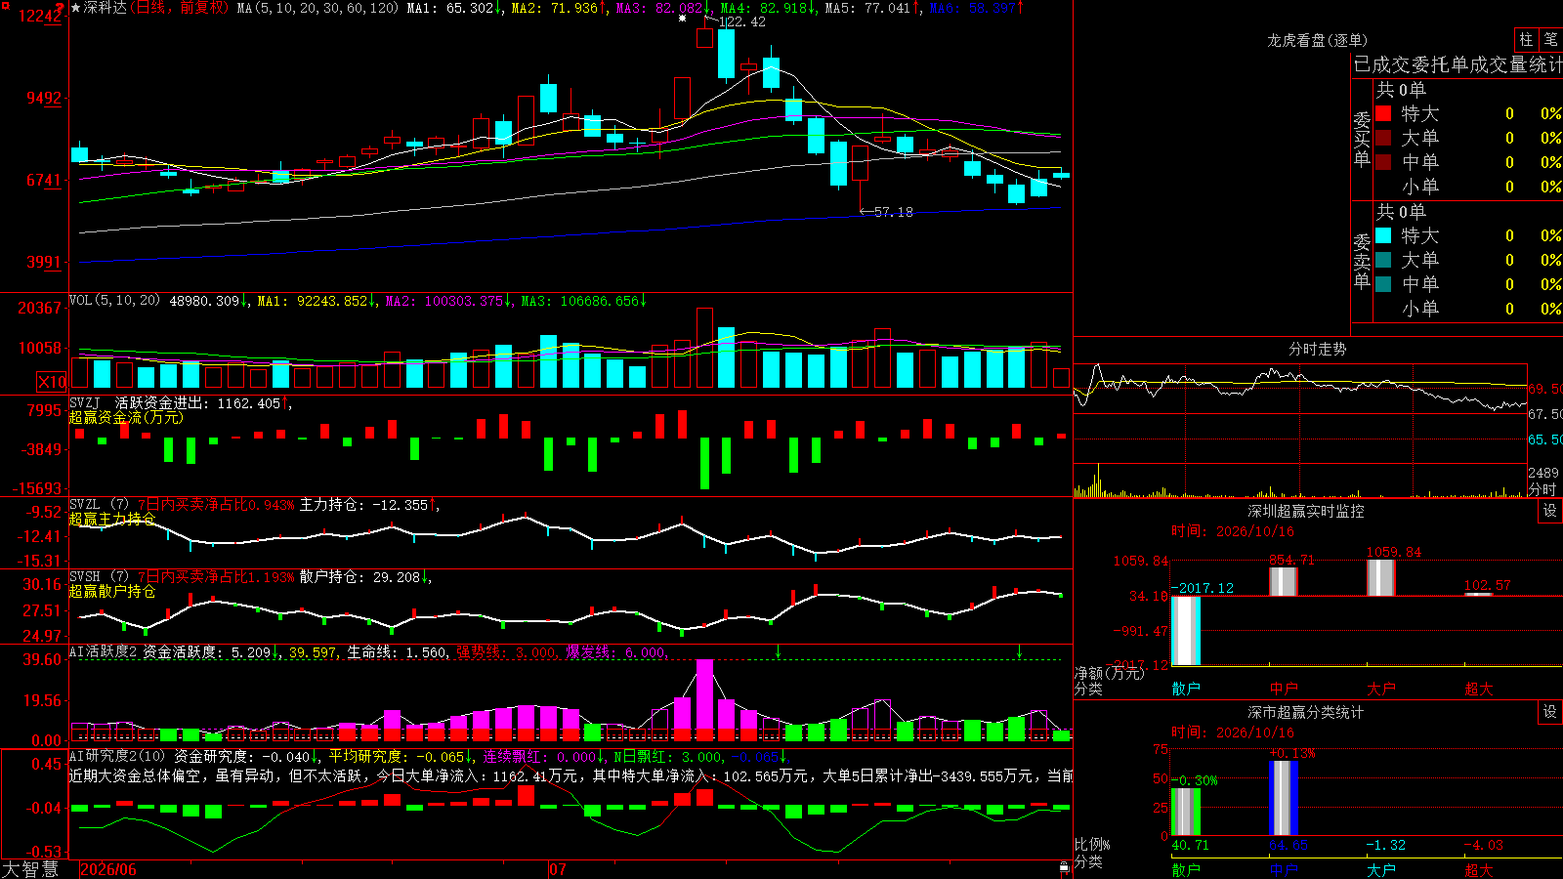Click the star icon before 深科达

[76, 8]
